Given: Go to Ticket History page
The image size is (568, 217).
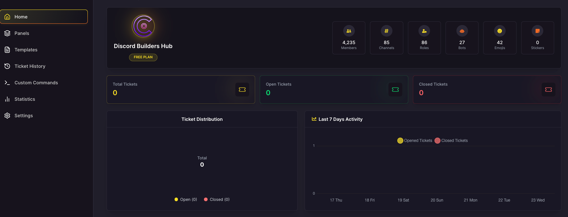Looking at the screenshot, I should pos(44,66).
